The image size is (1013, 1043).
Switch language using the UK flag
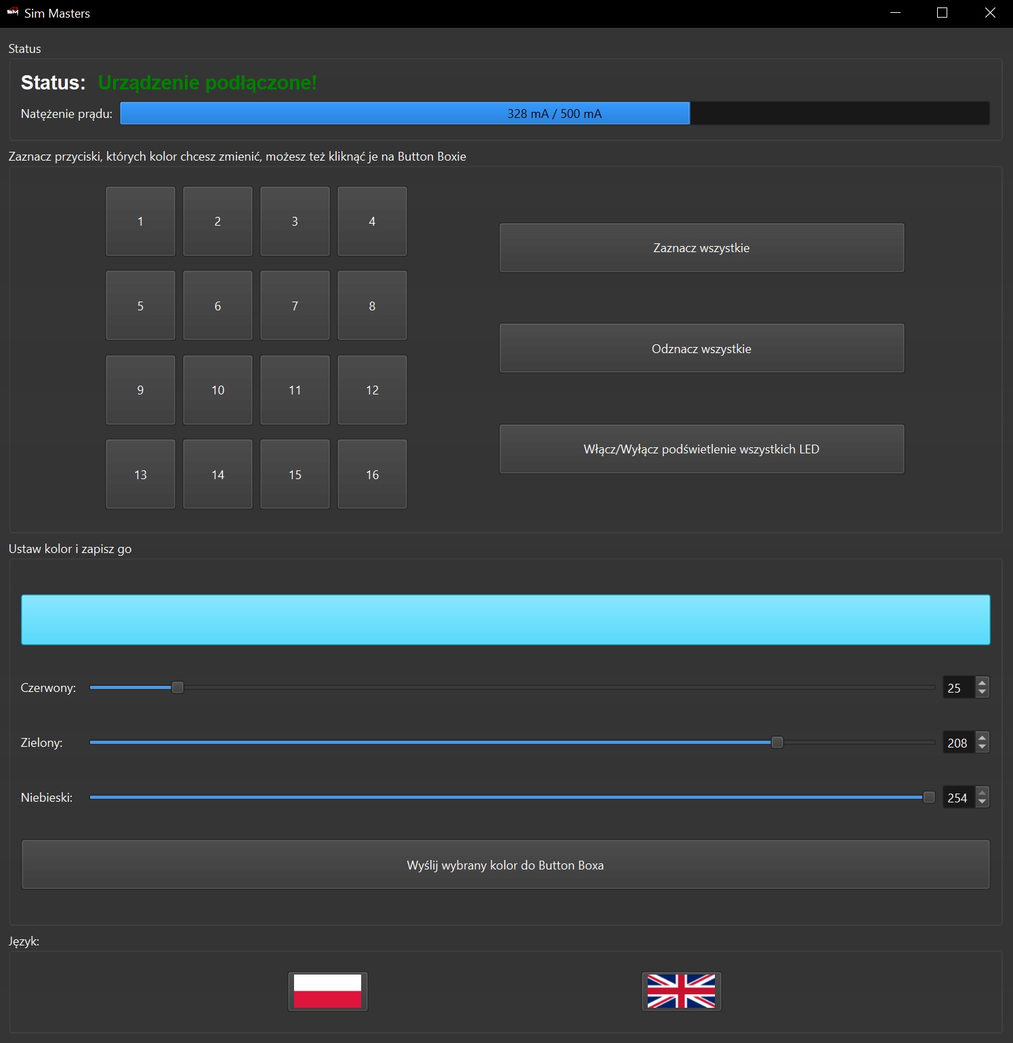[681, 991]
